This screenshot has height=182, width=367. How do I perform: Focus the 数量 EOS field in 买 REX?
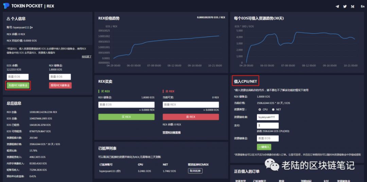pyautogui.click(x=126, y=105)
